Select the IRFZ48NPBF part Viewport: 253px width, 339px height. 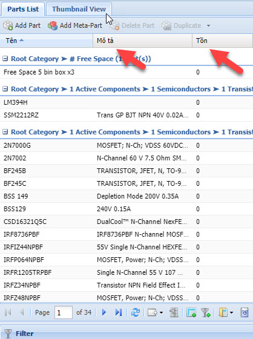pyautogui.click(x=126, y=298)
